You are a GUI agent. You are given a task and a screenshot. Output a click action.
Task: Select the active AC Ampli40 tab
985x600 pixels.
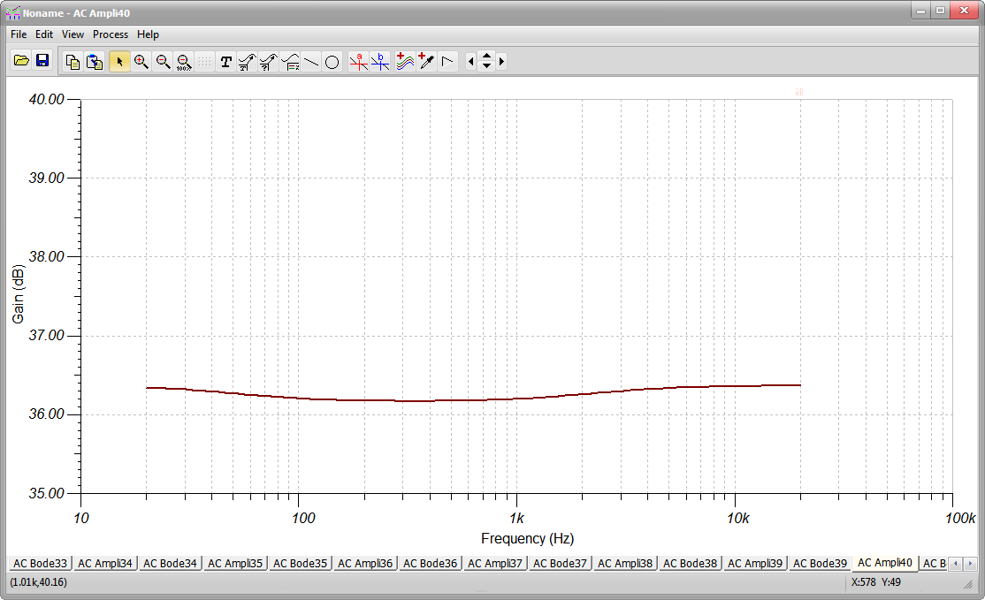click(884, 562)
